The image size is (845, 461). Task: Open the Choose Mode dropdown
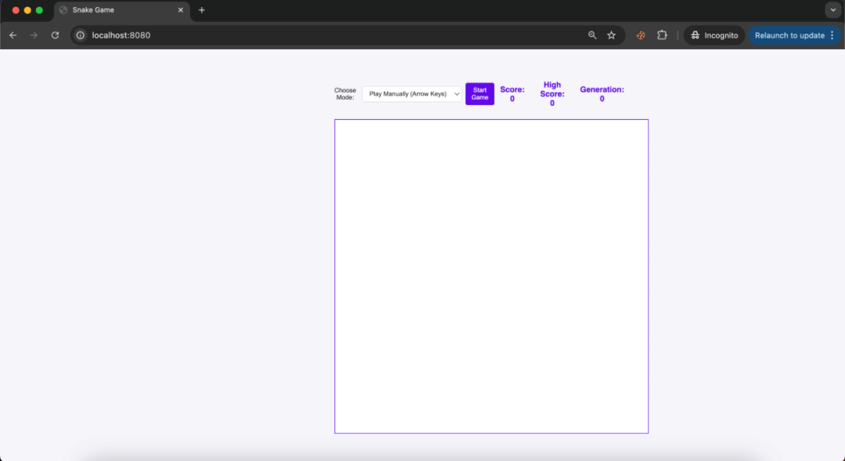point(412,93)
